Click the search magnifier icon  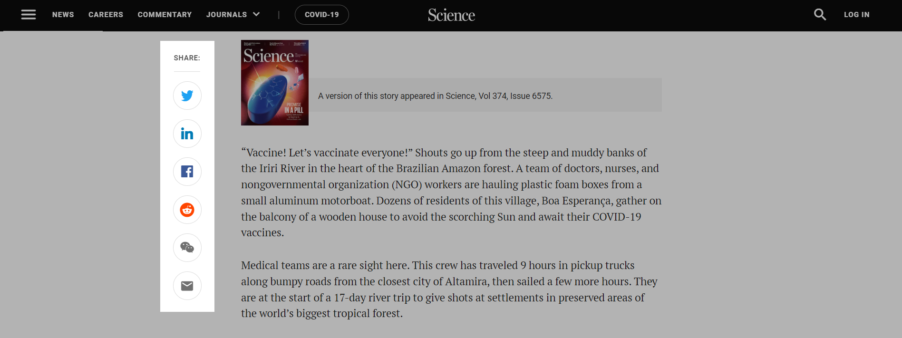click(x=820, y=15)
